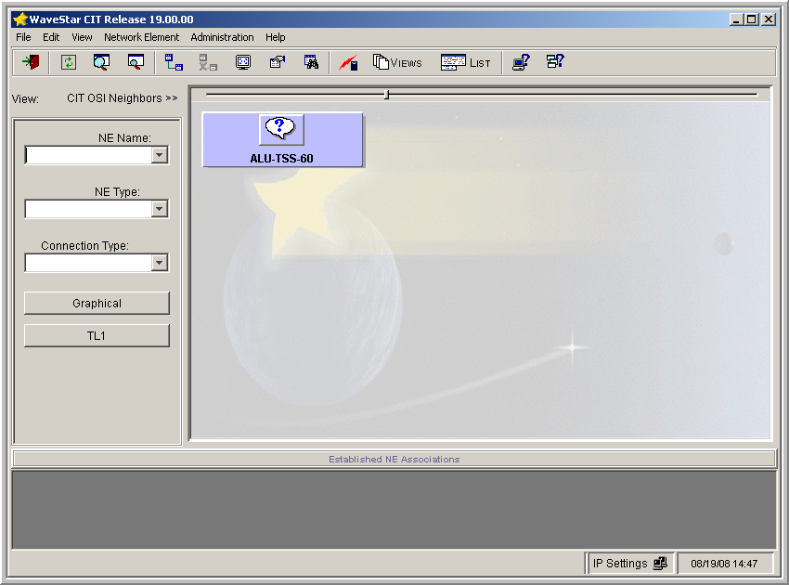Open the Help menu
This screenshot has width=789, height=585.
tap(276, 37)
